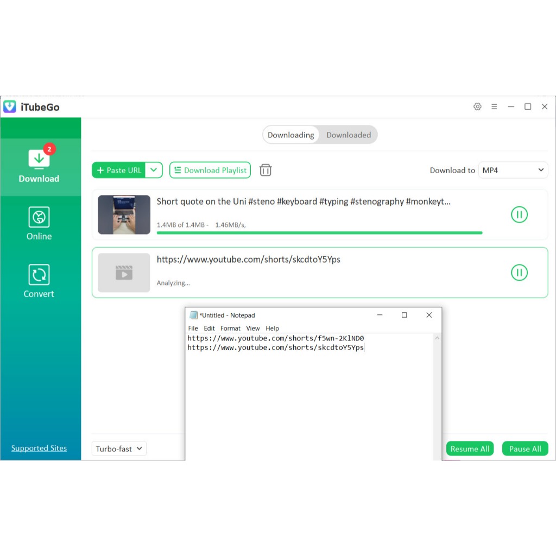Maximize the iTubeGo window
The width and height of the screenshot is (556, 556).
tap(528, 107)
